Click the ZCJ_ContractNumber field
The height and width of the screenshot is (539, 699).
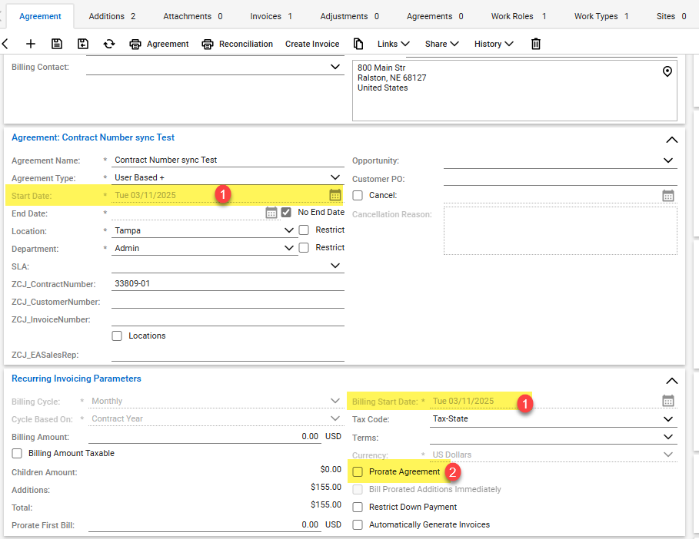pyautogui.click(x=228, y=283)
